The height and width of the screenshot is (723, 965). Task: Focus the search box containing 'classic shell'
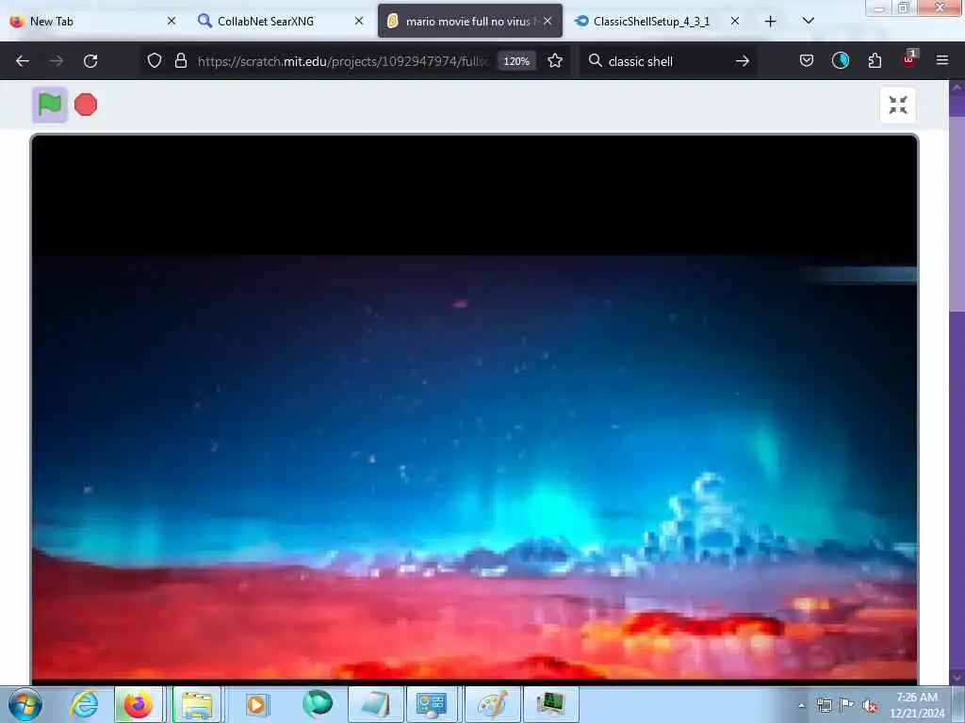668,61
